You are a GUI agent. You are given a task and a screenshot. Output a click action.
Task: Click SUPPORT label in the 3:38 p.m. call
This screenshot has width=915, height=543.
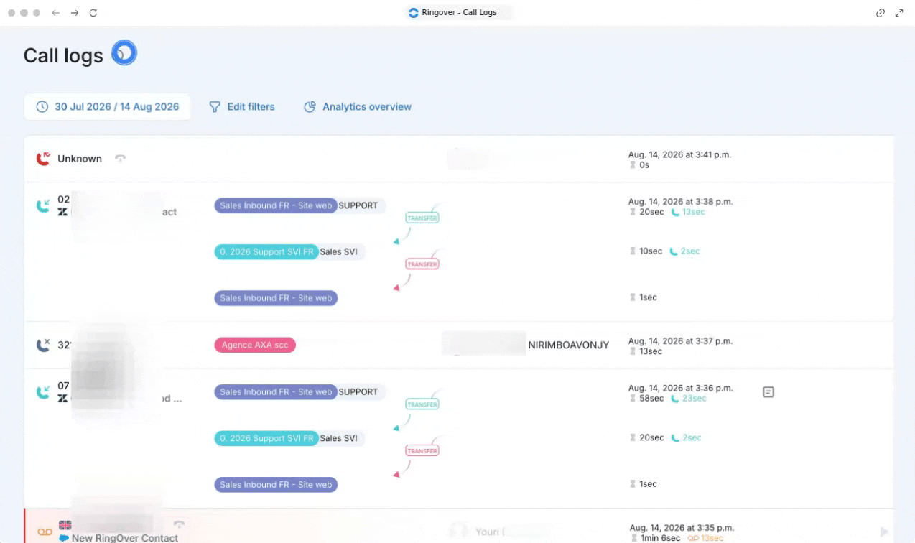358,205
